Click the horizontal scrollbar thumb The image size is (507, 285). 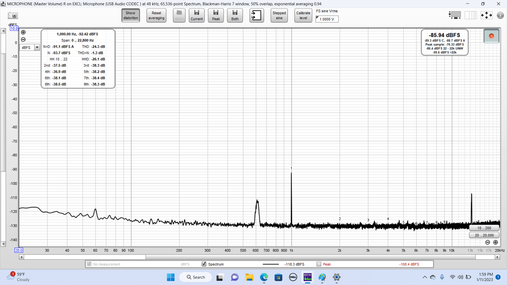pyautogui.click(x=311, y=257)
